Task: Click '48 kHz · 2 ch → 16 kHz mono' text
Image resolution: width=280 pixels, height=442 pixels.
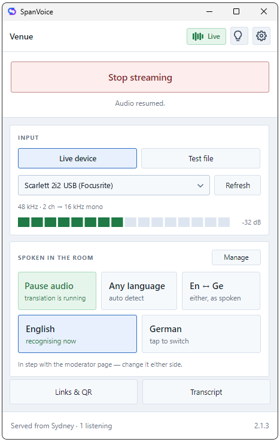Action: pos(60,207)
